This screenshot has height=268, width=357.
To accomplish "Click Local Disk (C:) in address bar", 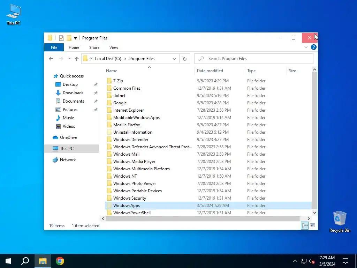I will click(108, 59).
